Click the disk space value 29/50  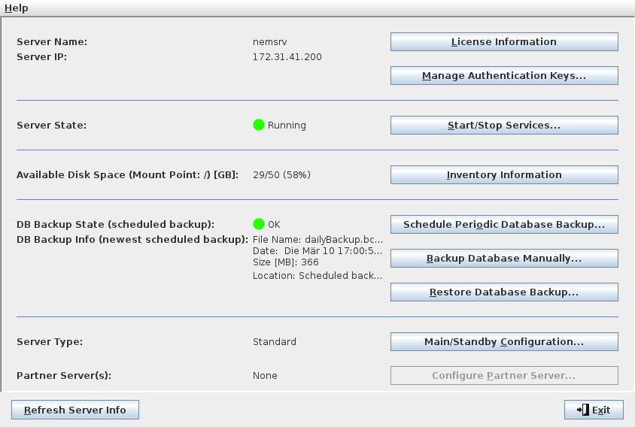(281, 175)
